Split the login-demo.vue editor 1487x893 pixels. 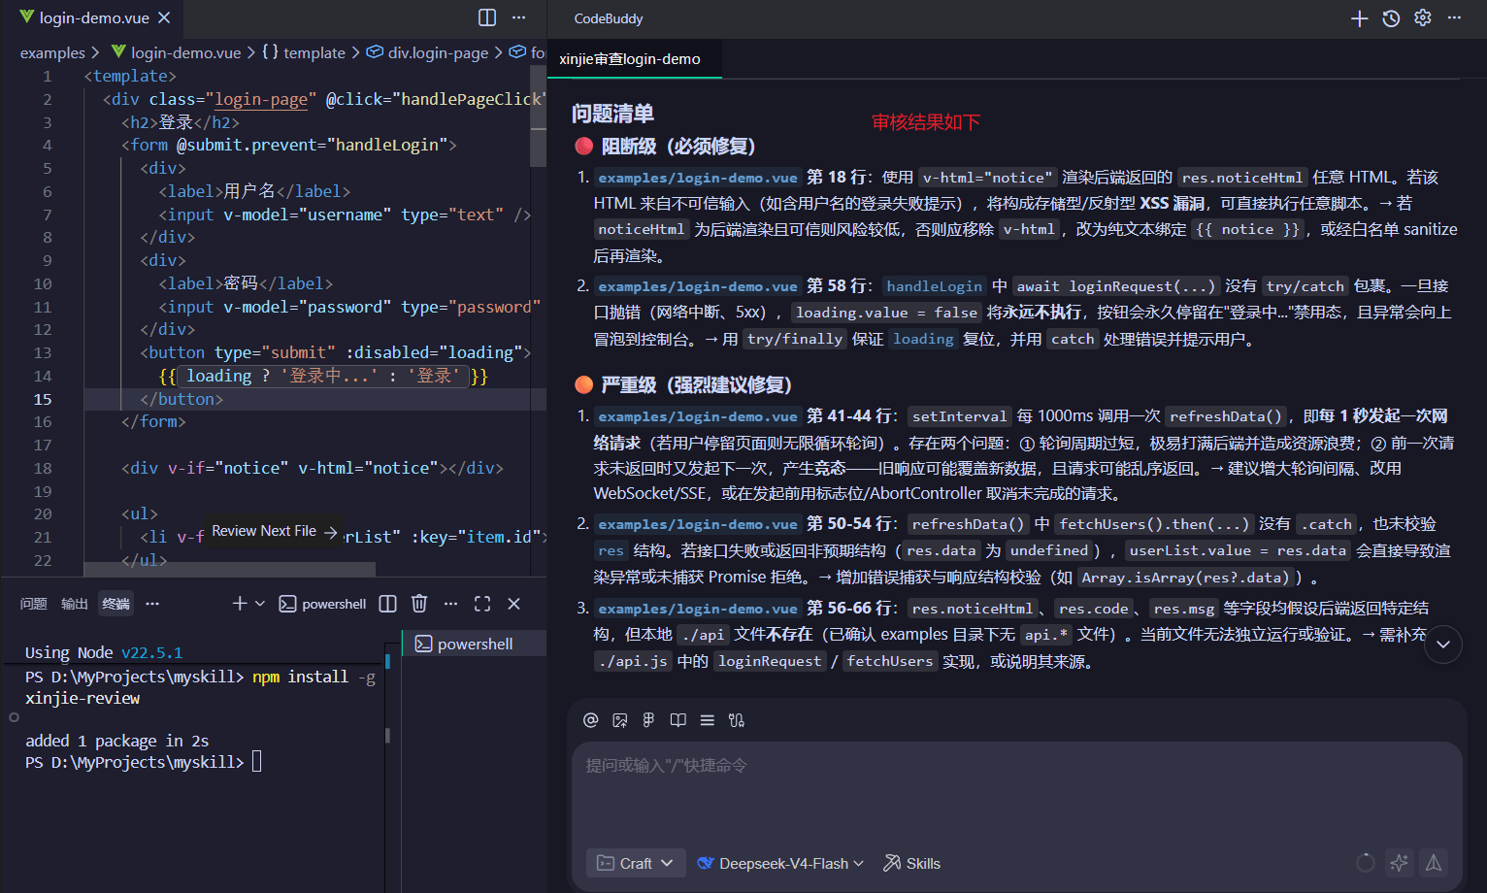pyautogui.click(x=487, y=17)
